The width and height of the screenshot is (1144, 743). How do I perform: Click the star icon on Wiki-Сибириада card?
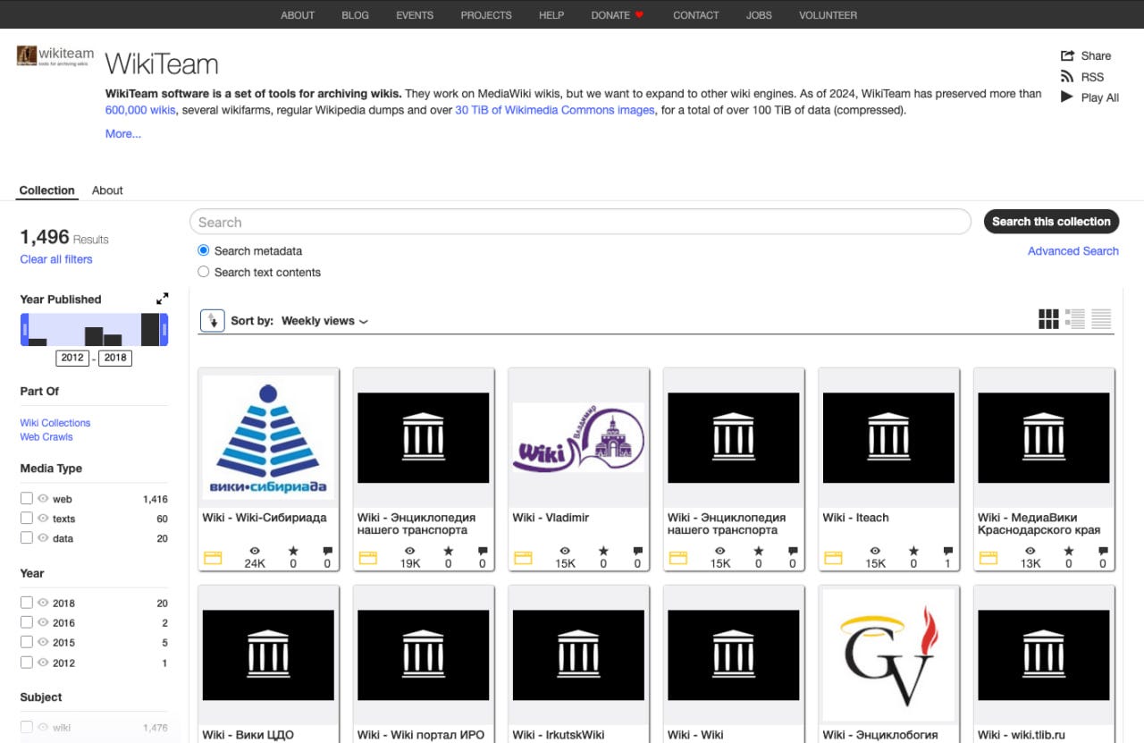click(293, 552)
